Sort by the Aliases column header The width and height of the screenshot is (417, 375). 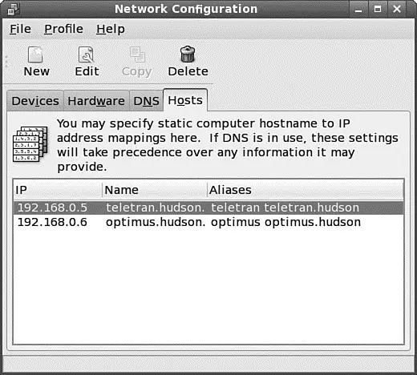point(305,190)
